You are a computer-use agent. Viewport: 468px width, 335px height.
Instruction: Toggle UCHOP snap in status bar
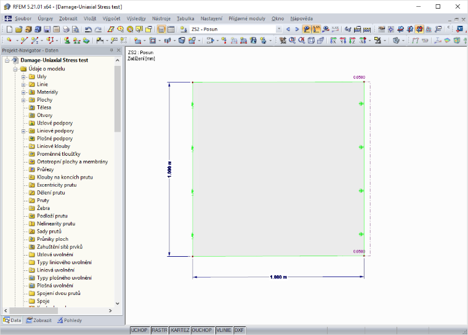[x=139, y=330]
